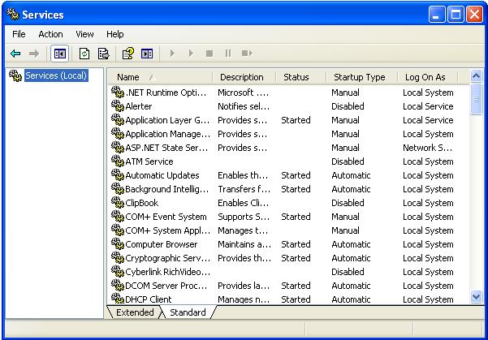Click 'Supports S...' description text

[244, 217]
